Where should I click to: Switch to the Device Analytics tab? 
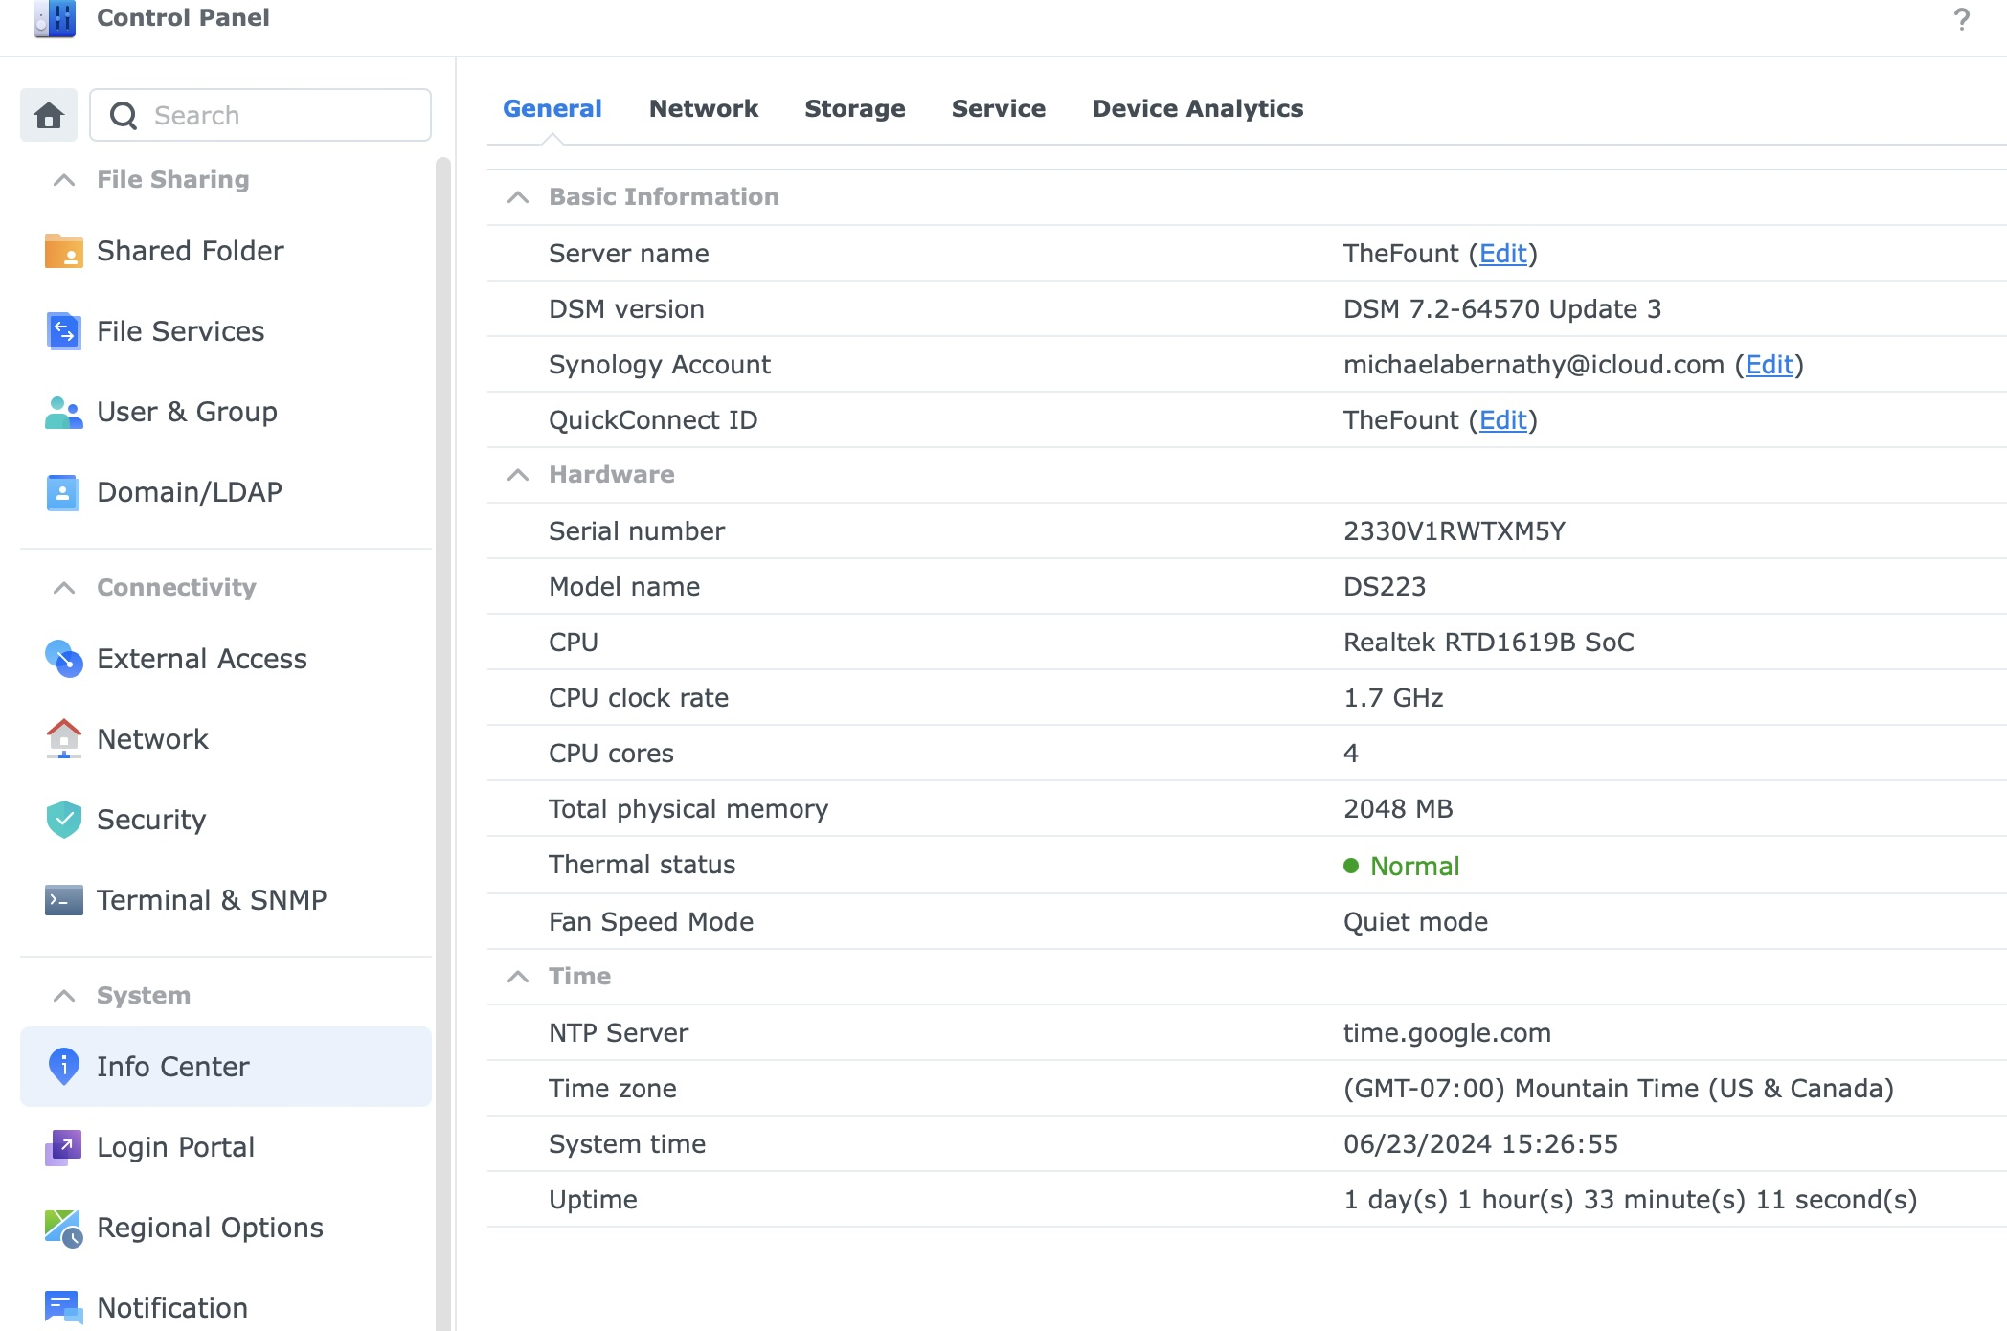pos(1197,109)
